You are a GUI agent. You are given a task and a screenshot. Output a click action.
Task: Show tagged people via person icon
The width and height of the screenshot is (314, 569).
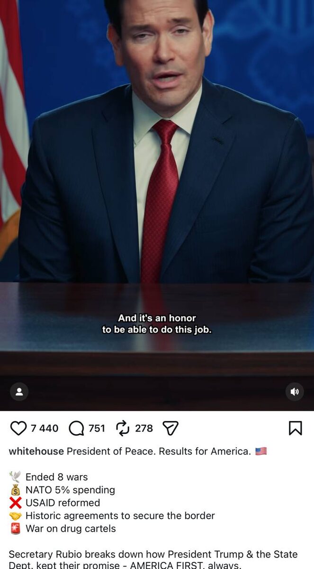point(19,392)
